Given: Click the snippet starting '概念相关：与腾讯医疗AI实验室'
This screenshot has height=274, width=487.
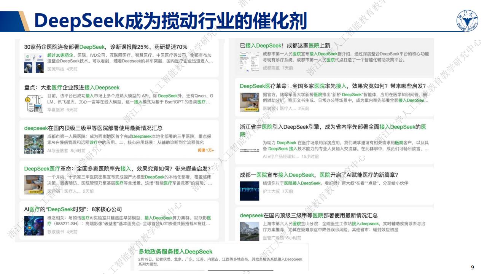Looking at the screenshot, I should [129, 221].
